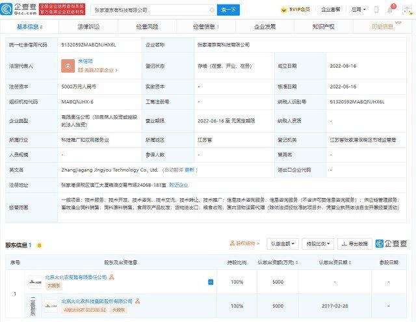Viewport: 416px width, 322px height.
Task: Click registered capital 5000万元人民币
Action: point(79,87)
